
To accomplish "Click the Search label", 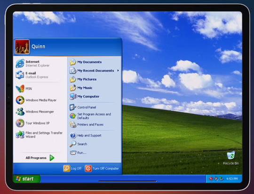I will pyautogui.click(x=82, y=144).
